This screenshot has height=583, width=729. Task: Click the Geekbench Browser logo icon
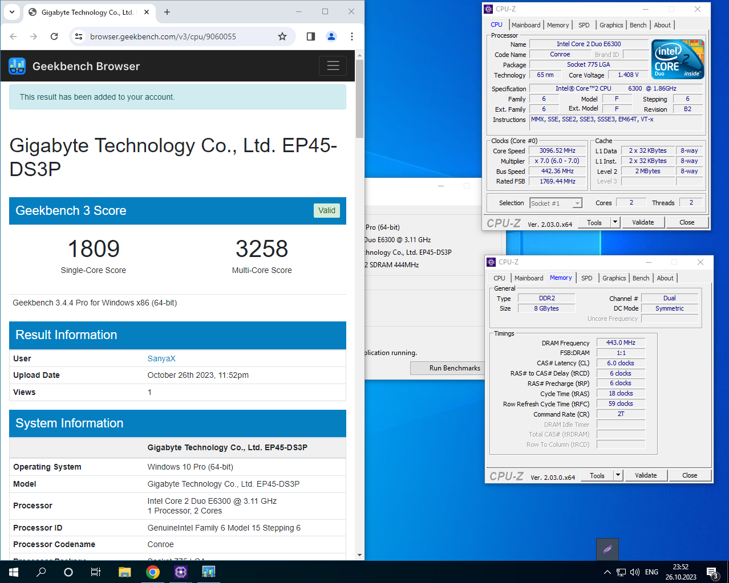[x=17, y=66]
